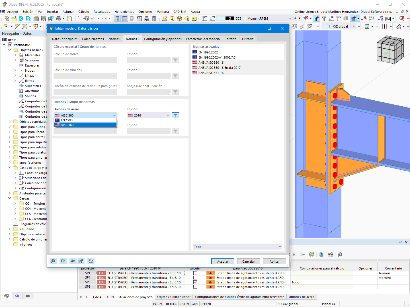Viewport: 410px width, 307px height.
Task: Click the Dlubal cloud storage icon
Action: click(x=21, y=18)
